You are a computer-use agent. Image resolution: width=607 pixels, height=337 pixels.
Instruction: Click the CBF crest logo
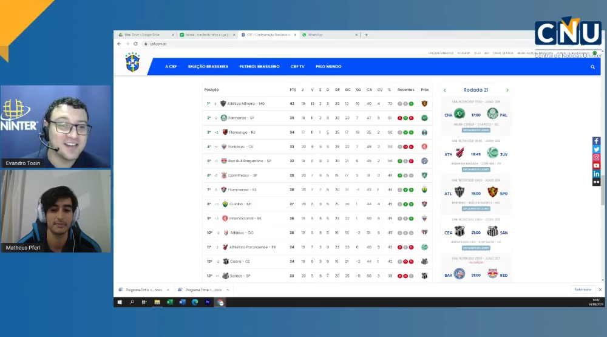tap(132, 62)
